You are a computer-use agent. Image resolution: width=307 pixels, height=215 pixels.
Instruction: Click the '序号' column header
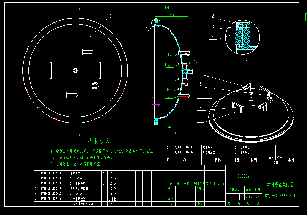pos(169,160)
